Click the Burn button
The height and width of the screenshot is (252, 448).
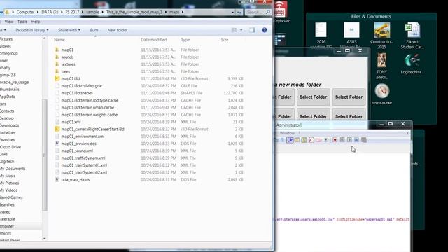click(x=94, y=30)
